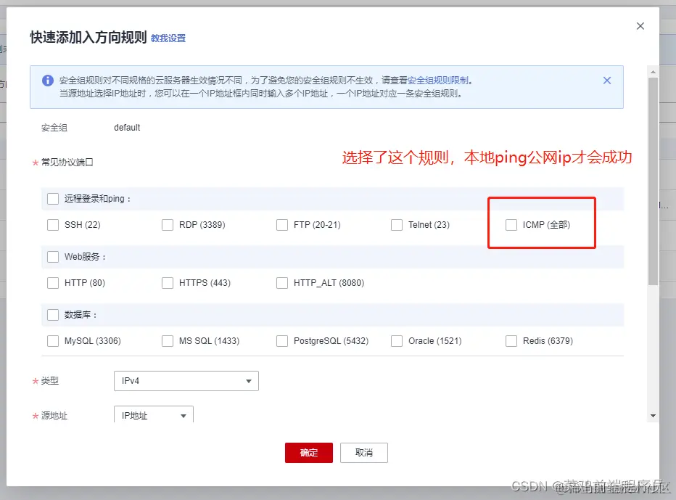Click the security group name 'default'

click(127, 128)
